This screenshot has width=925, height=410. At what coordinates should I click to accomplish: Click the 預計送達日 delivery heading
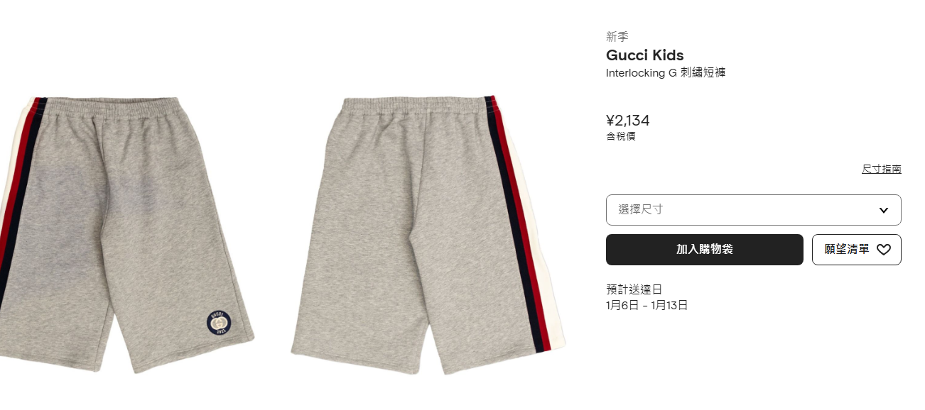tap(634, 289)
